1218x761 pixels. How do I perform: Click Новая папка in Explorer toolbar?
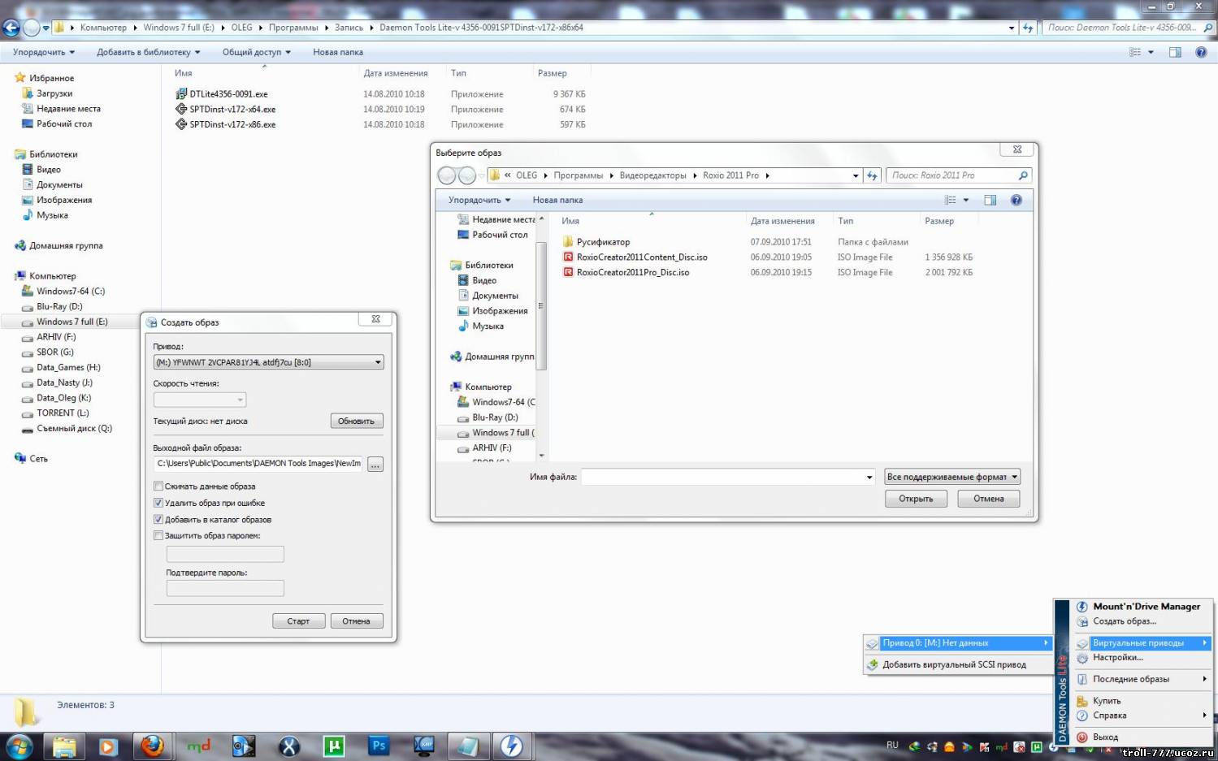tap(338, 52)
